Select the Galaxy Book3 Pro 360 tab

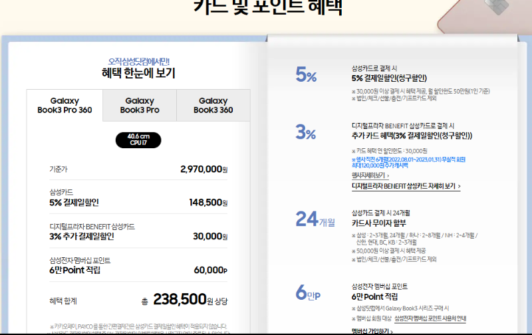coord(65,106)
